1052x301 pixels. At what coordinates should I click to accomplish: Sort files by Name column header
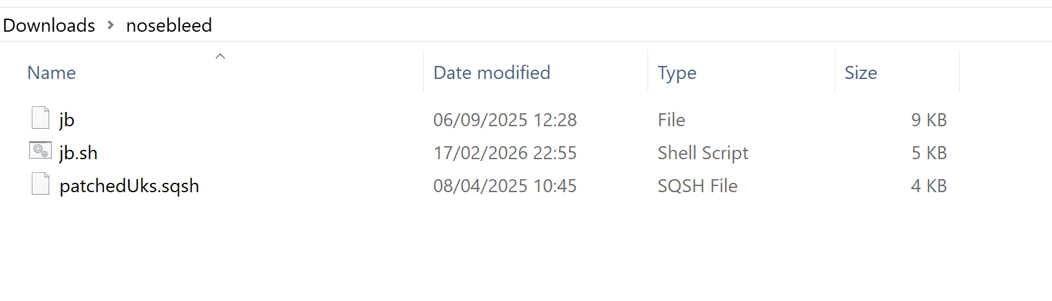pyautogui.click(x=52, y=73)
